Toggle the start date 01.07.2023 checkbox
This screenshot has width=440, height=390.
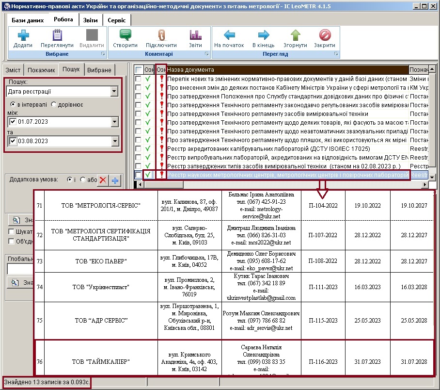pos(13,122)
